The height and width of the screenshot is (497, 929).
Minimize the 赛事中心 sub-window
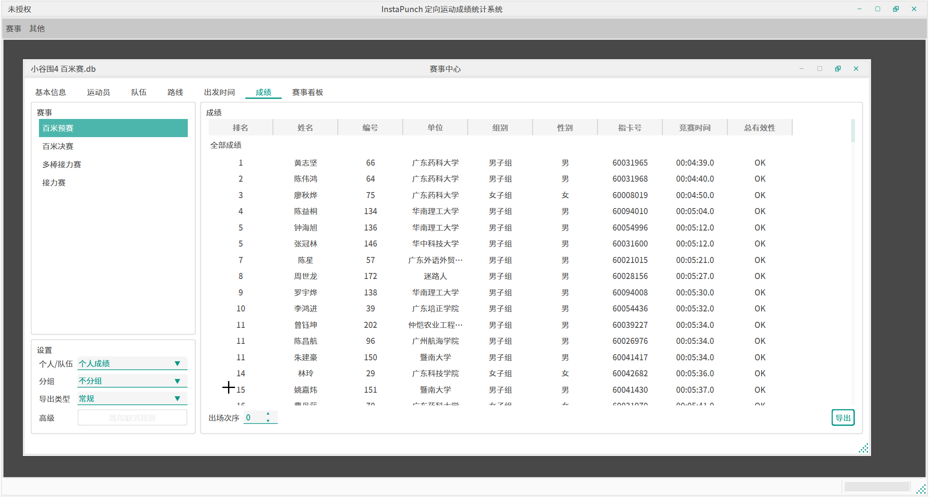(x=801, y=69)
